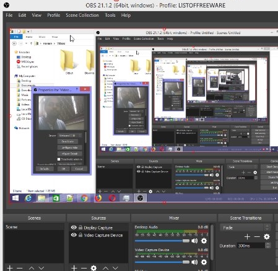278x271 pixels.
Task: Click Cancel in the previewed Properties dialog
Action: click(79, 169)
